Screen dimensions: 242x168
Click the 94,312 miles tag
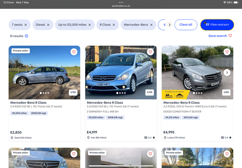tap(172, 118)
